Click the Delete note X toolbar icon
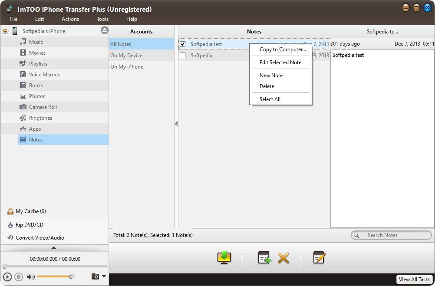Screen dimensions: 435x286 point(283,258)
